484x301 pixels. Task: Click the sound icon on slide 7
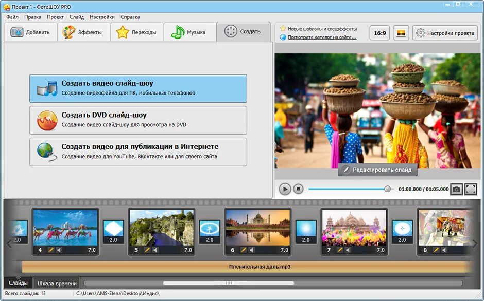348,250
